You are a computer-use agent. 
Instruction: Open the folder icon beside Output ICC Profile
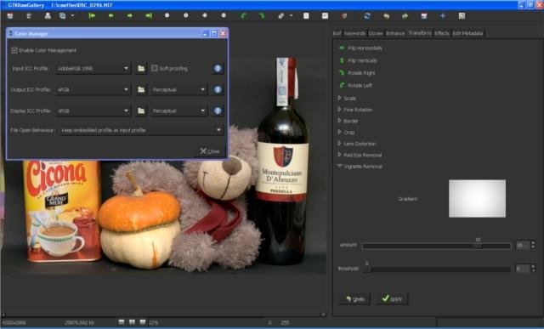141,89
